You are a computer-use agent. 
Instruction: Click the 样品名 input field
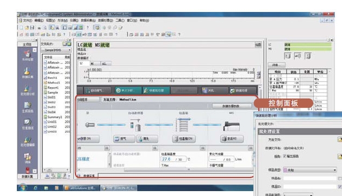(310, 179)
